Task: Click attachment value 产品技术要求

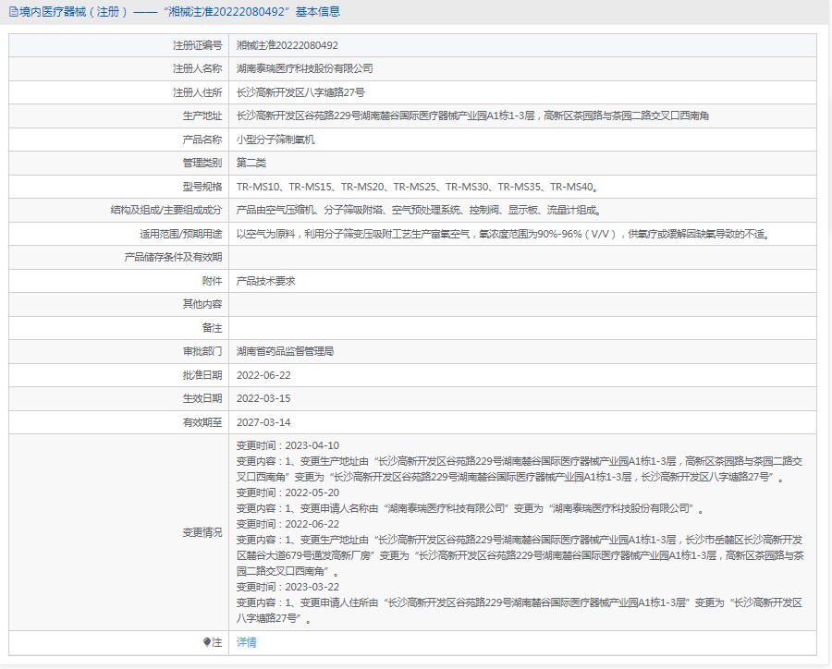Action: point(265,281)
